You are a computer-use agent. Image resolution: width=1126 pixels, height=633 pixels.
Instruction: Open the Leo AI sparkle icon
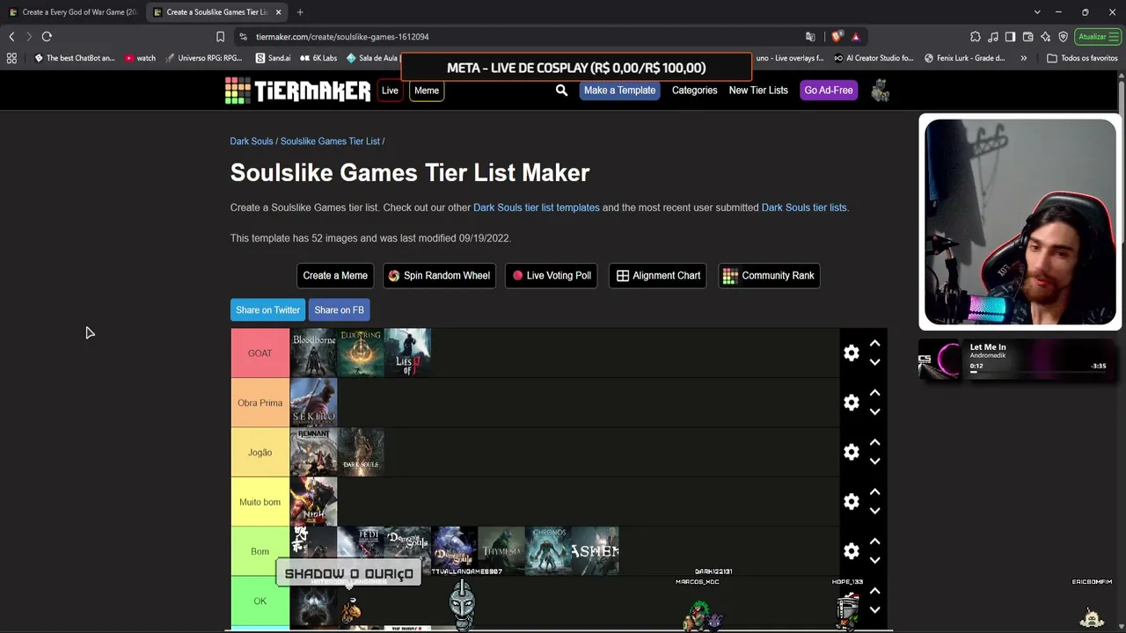(x=1045, y=37)
